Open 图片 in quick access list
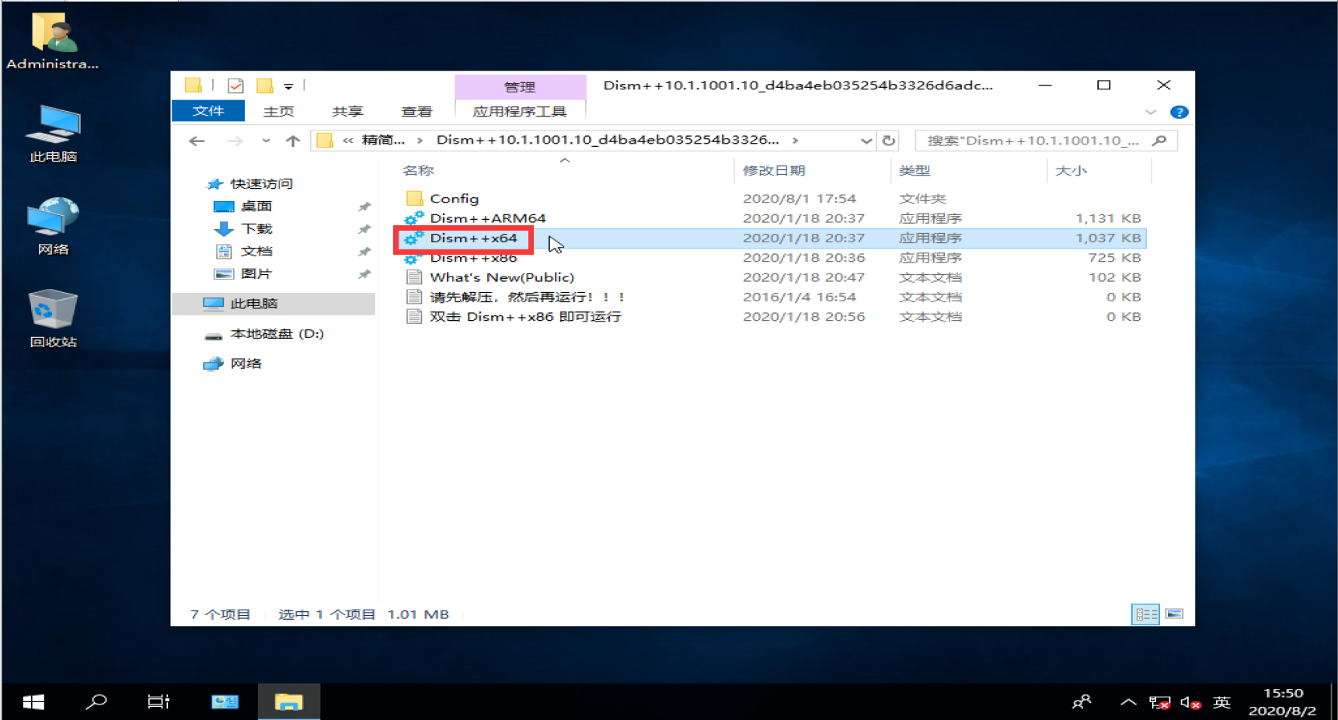Screen dimensions: 1338x720 pos(256,273)
